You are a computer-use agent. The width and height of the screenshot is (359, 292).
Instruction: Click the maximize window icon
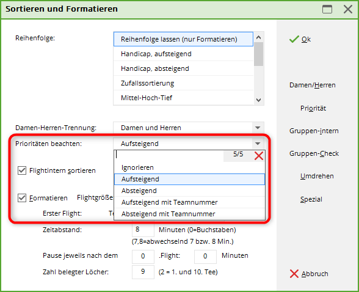327,9
